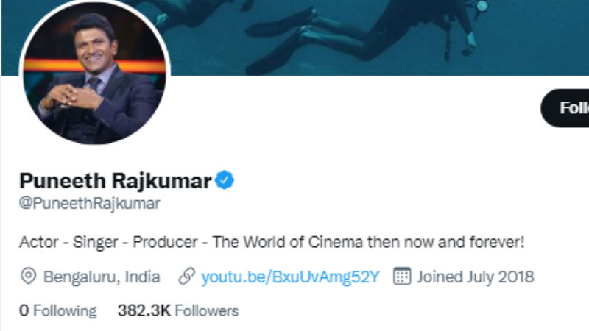Click the Joined July 2018 text
The image size is (589, 331).
475,277
